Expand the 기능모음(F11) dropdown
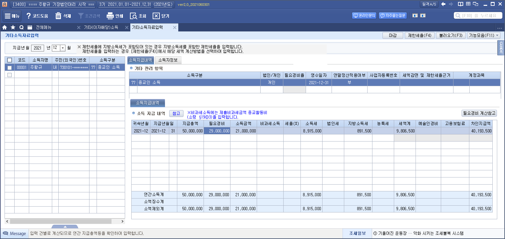505x239 pixels. [x=497, y=36]
